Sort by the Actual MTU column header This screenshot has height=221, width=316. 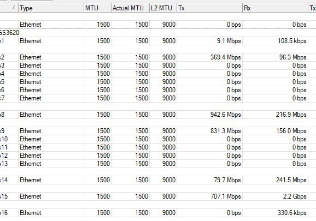click(130, 8)
